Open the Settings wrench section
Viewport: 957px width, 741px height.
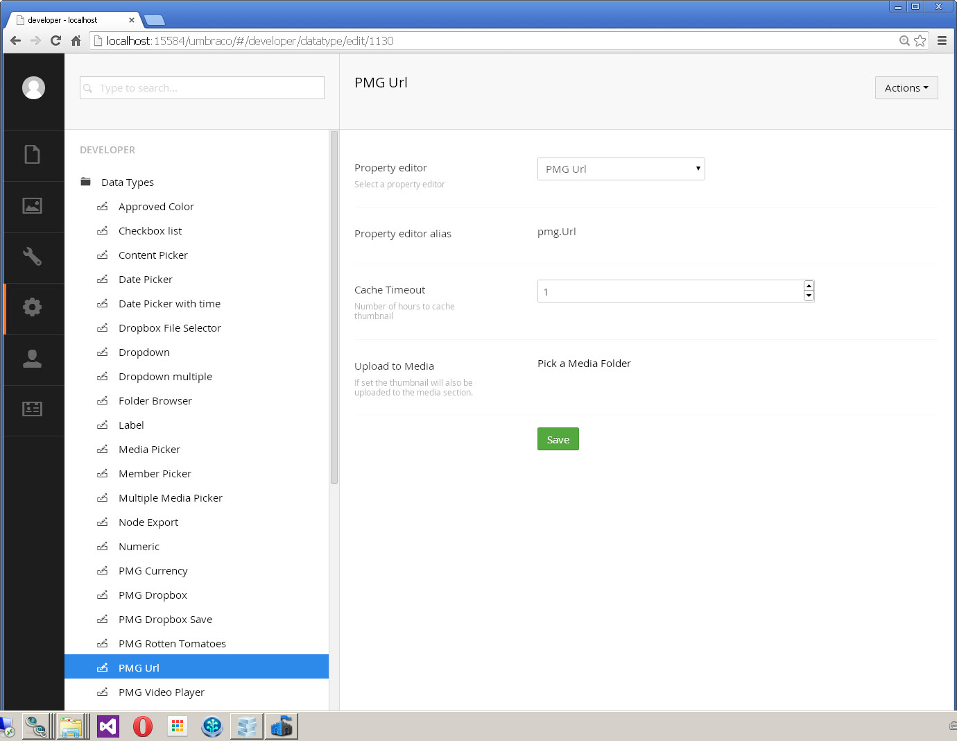click(33, 257)
